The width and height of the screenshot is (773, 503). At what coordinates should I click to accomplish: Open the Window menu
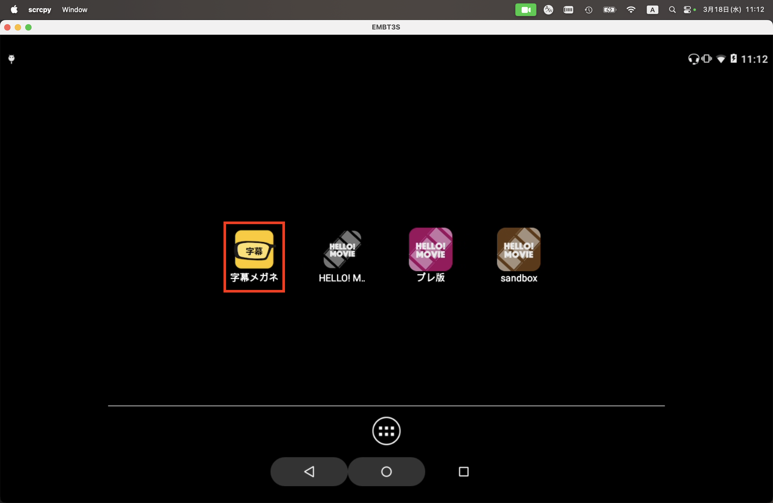click(75, 10)
